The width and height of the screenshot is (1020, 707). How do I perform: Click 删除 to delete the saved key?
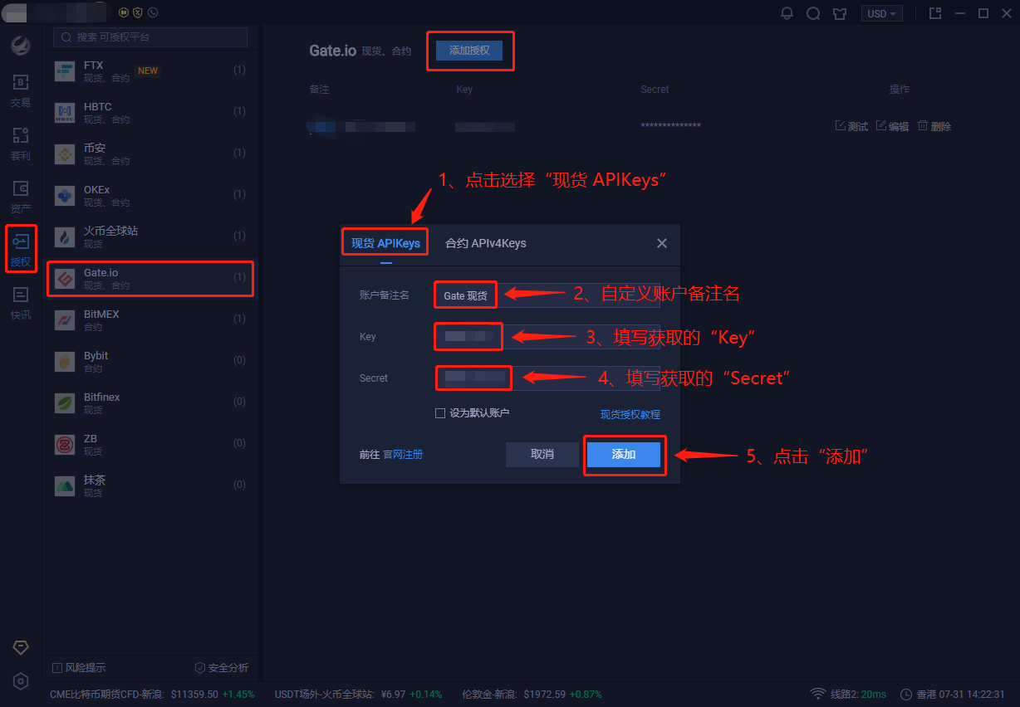pos(934,126)
